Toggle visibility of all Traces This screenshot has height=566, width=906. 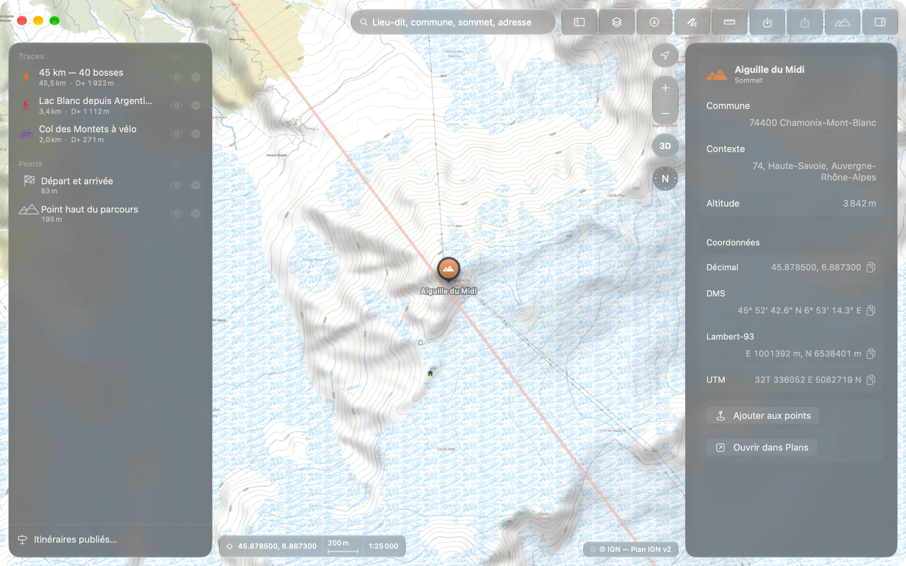177,57
